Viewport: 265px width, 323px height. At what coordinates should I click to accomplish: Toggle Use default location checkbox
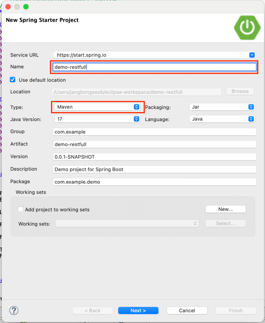tap(12, 80)
